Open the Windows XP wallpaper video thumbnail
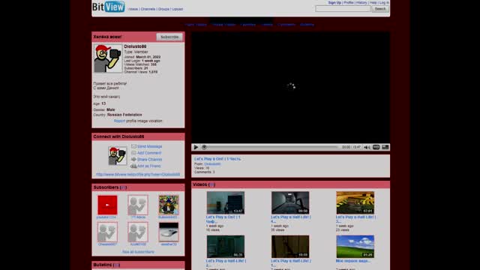Screen dimensions: 480x270 click(355, 247)
